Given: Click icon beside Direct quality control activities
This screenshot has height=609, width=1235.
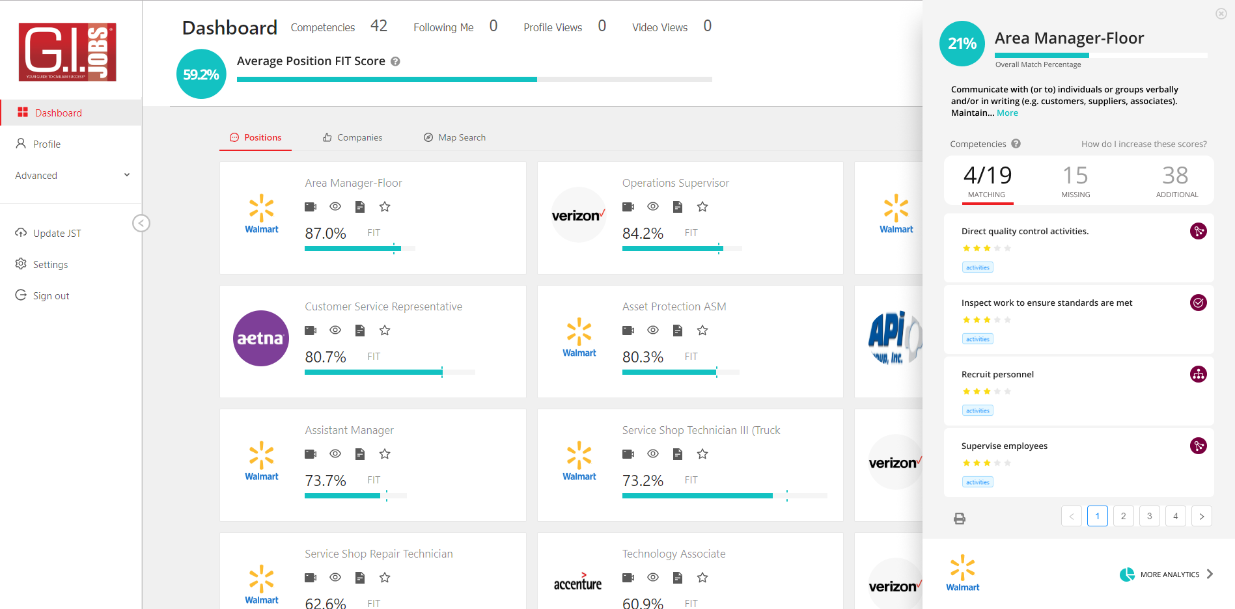Looking at the screenshot, I should coord(1199,231).
